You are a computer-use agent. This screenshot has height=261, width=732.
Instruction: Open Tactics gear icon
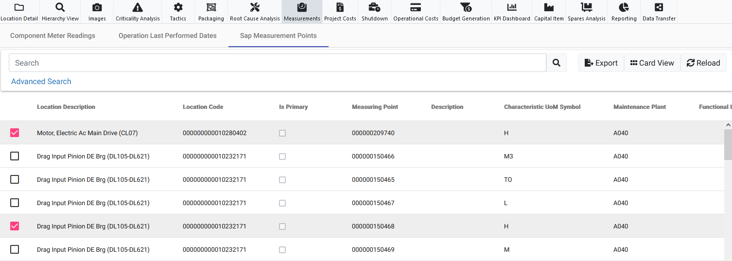178,7
